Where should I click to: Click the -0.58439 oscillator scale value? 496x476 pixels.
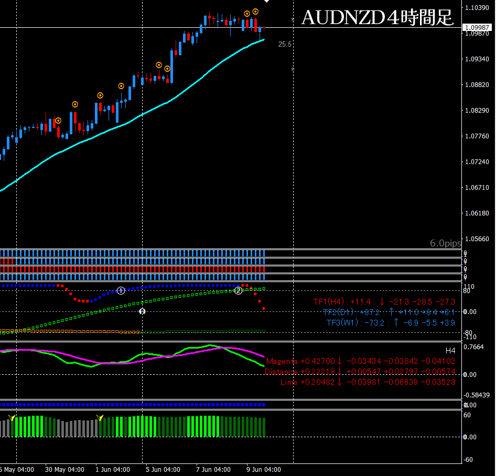click(477, 395)
